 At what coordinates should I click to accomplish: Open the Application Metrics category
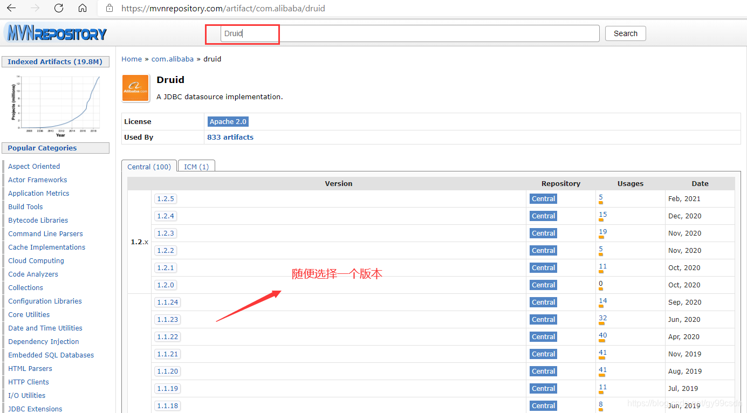pyautogui.click(x=39, y=194)
